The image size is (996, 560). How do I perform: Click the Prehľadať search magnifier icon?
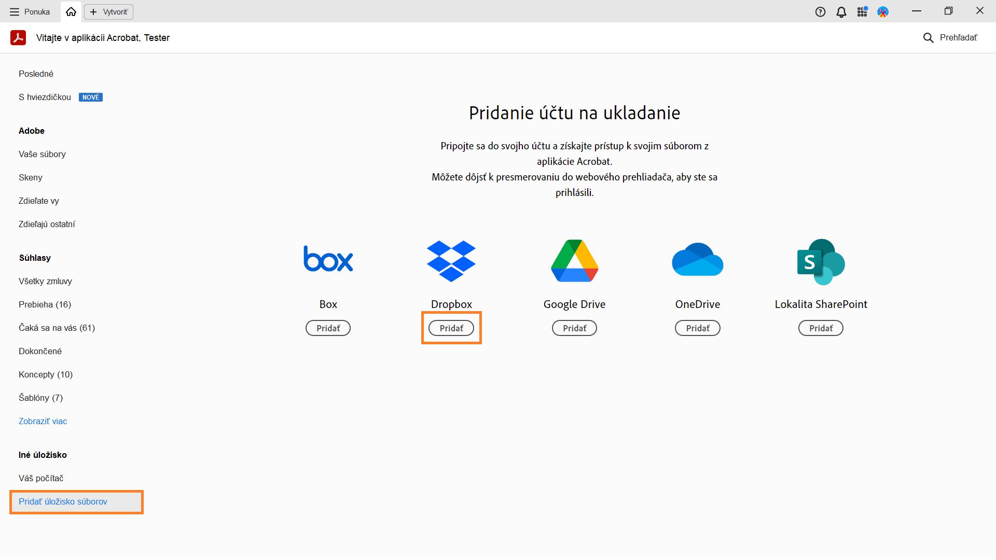click(x=928, y=38)
